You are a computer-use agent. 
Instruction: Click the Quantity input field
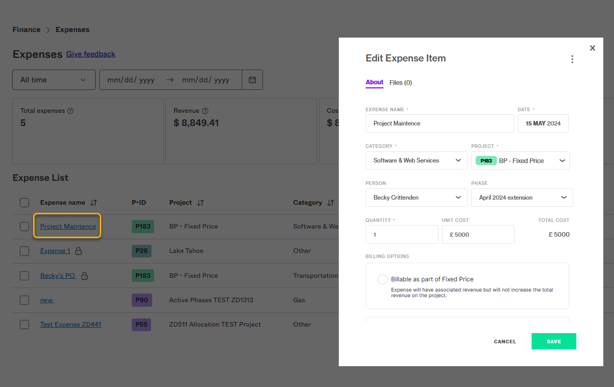pos(402,235)
